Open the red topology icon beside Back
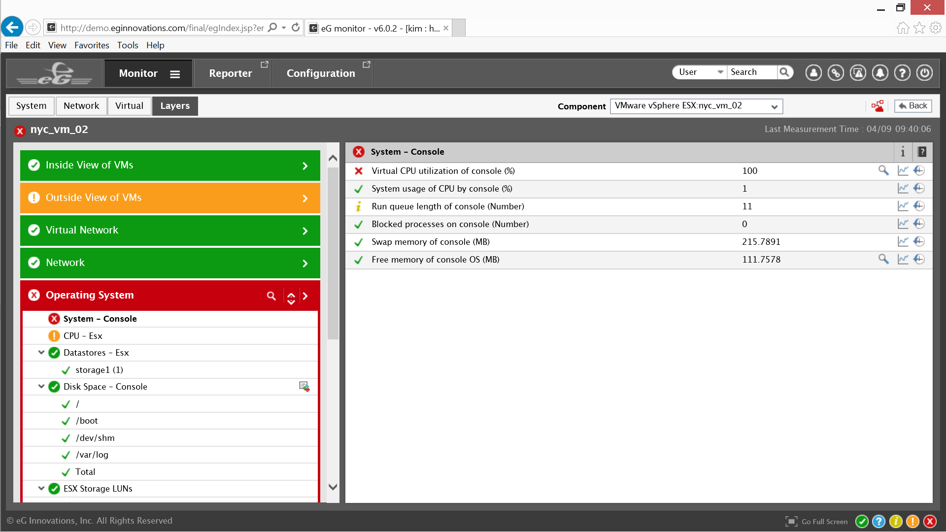The width and height of the screenshot is (946, 532). click(878, 106)
